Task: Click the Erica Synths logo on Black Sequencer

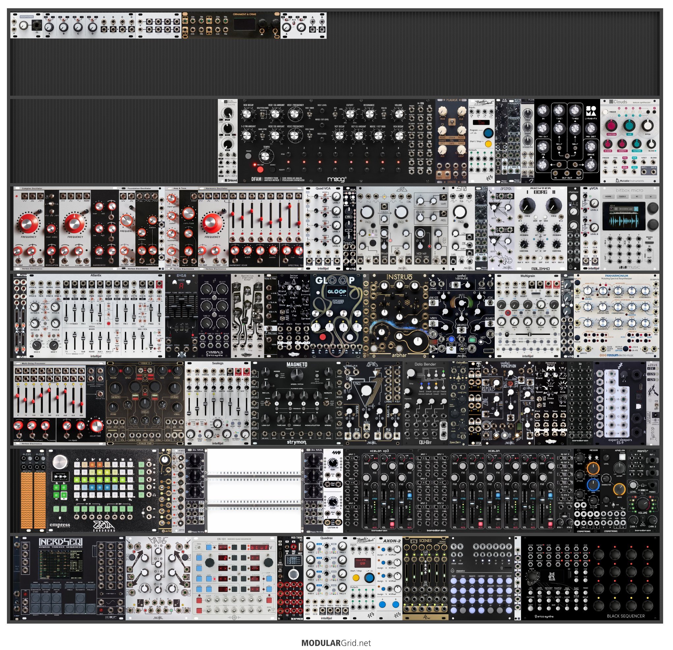Action: tap(544, 616)
